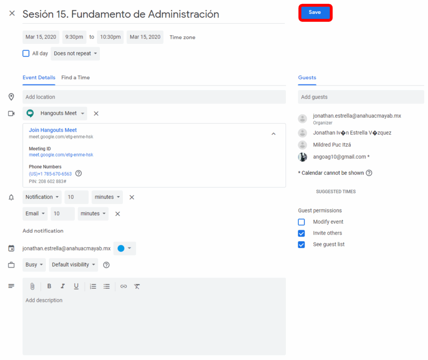
Task: Apply underline formatting to description
Action: [76, 286]
